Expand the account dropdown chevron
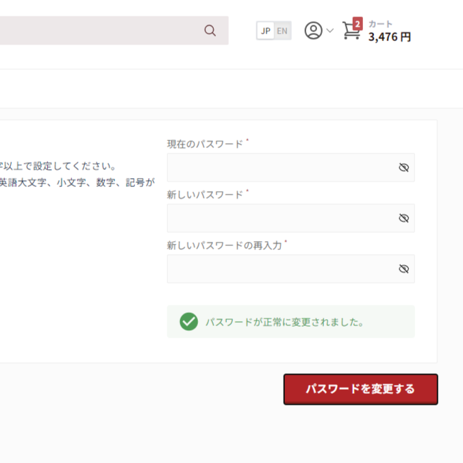463x463 pixels. [x=330, y=30]
